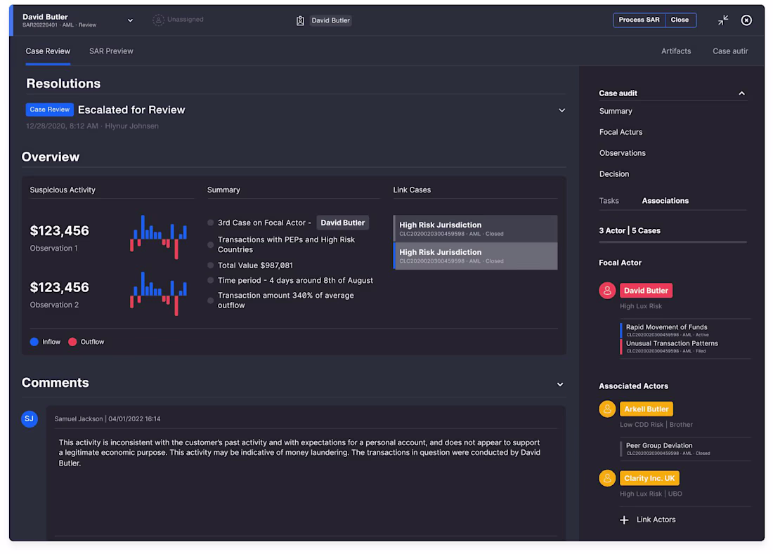
Task: Click the red David Butler focal actor tag
Action: 646,291
